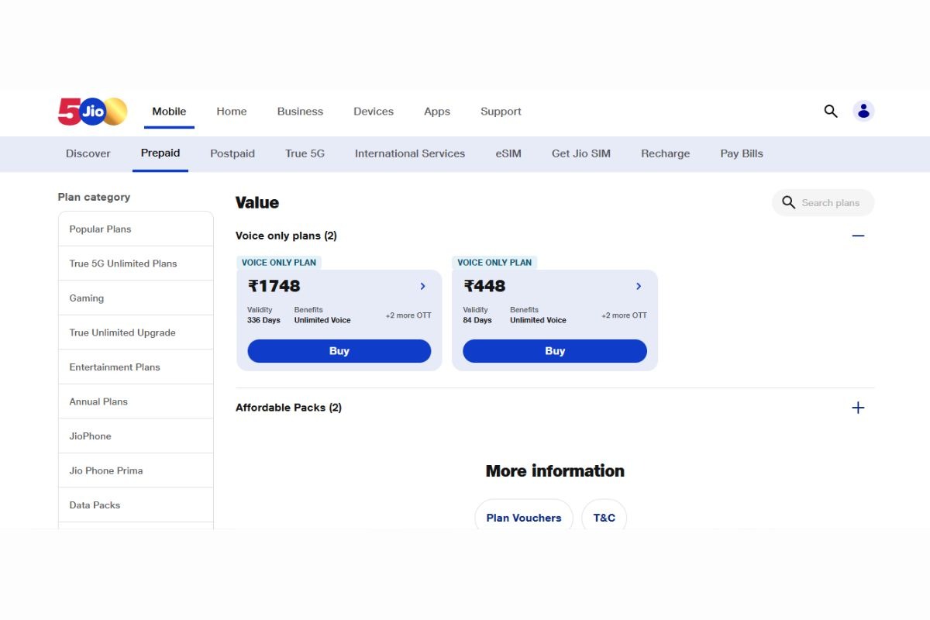Select the Recharge tab
The height and width of the screenshot is (620, 930).
pyautogui.click(x=665, y=153)
